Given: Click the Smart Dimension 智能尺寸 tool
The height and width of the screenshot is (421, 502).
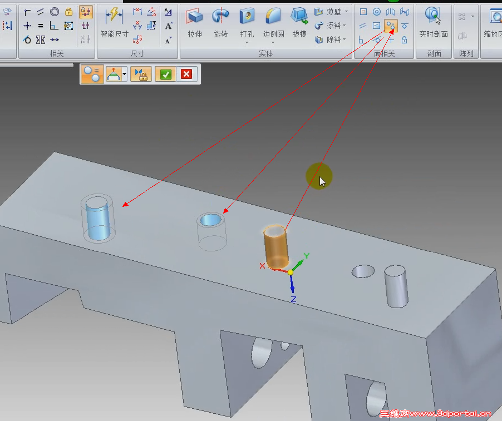Looking at the screenshot, I should 114,22.
